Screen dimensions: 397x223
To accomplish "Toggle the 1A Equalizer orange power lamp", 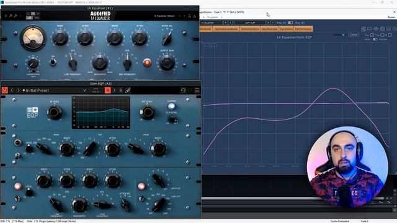I will point(147,63).
